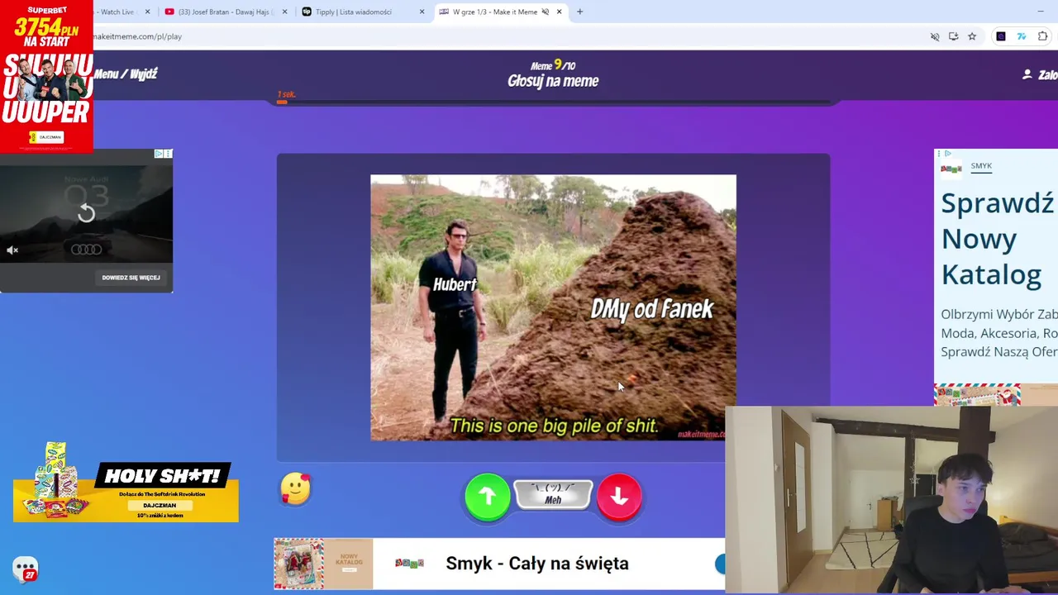Open the install app icon in address bar
Image resolution: width=1058 pixels, height=595 pixels.
click(953, 36)
